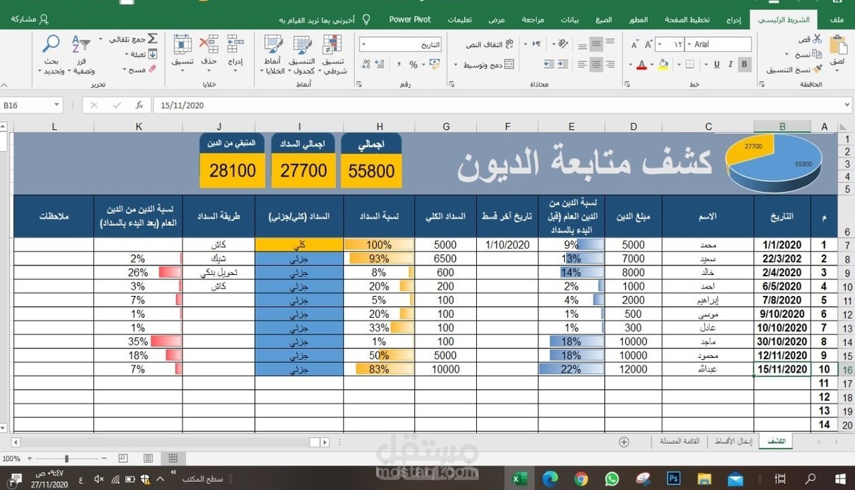Apply Percent Style from the Number group

point(415,63)
